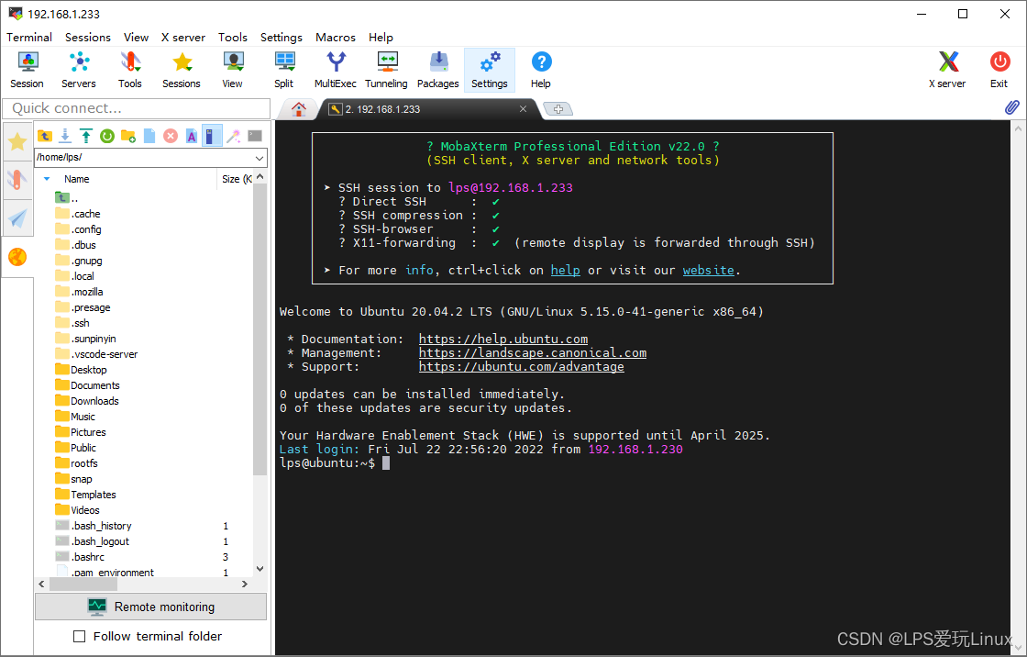Go to parent folder icon in SFTP toolbar

(45, 136)
